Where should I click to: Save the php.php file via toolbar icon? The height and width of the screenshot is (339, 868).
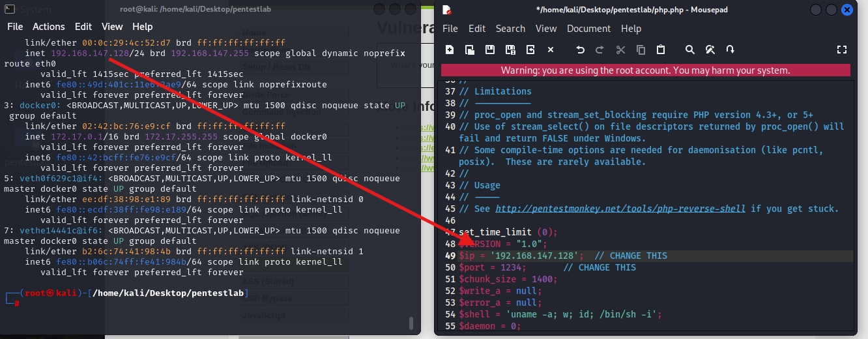click(x=490, y=50)
